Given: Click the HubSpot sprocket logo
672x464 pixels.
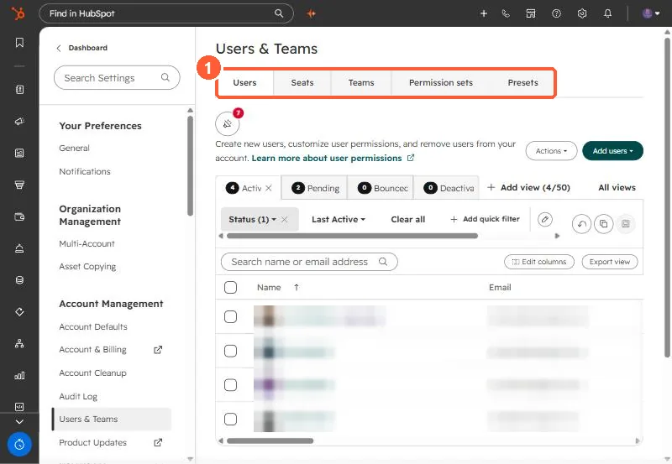Looking at the screenshot, I should tap(18, 13).
